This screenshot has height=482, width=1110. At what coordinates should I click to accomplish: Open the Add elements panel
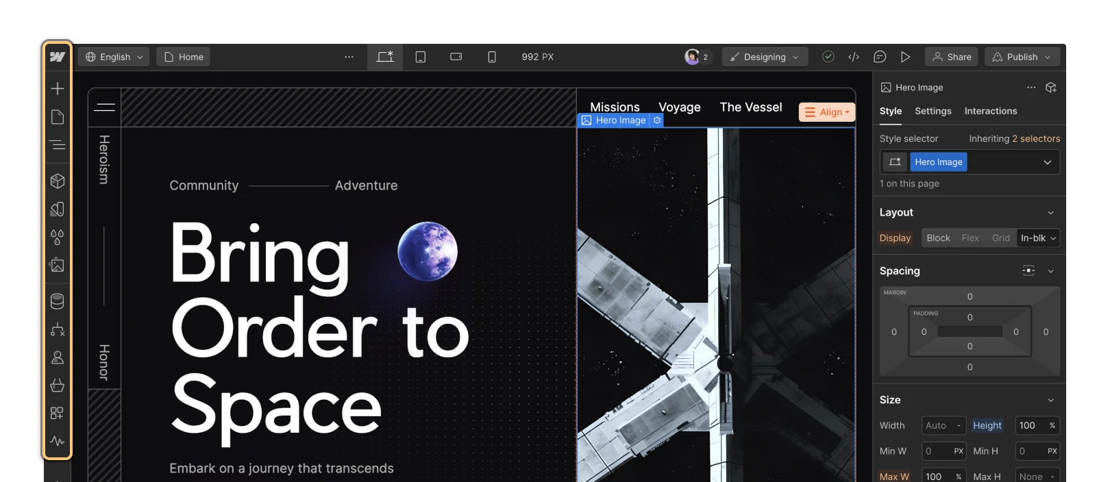coord(58,88)
